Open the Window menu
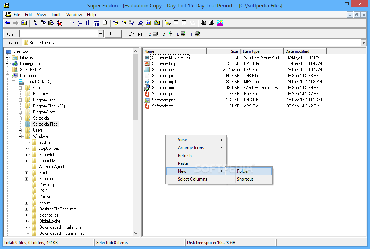Image resolution: width=370 pixels, height=249 pixels. [74, 15]
